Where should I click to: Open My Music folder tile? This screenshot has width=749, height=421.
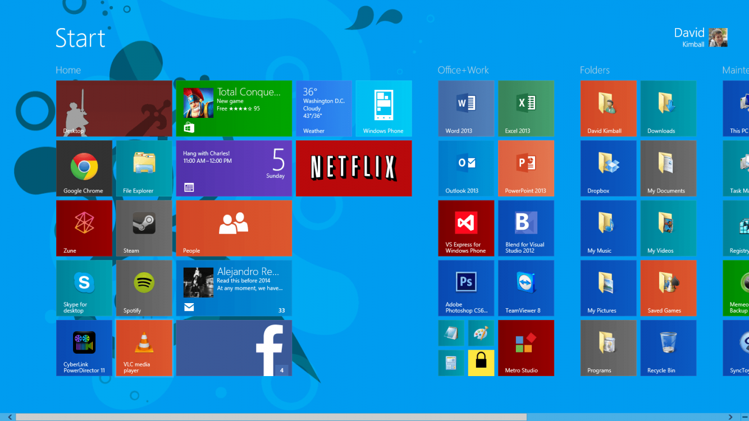[x=609, y=228]
